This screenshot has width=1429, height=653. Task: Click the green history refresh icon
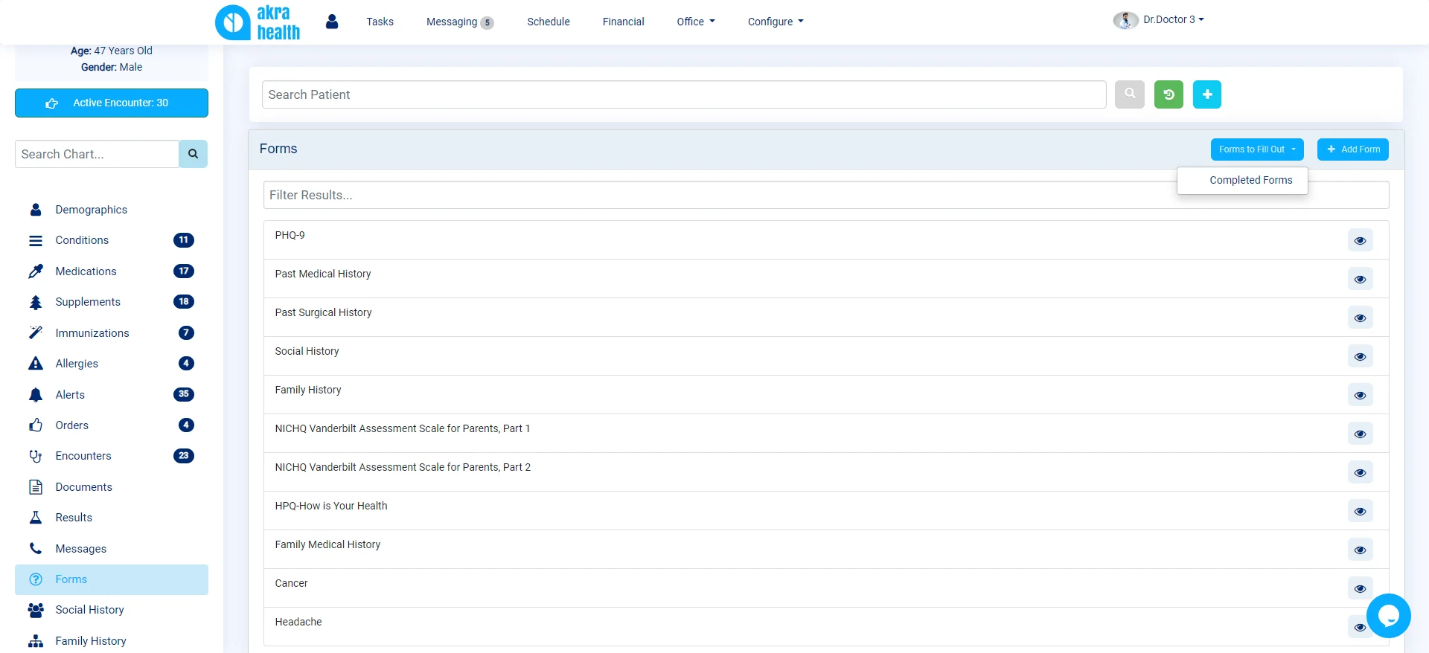click(x=1169, y=94)
